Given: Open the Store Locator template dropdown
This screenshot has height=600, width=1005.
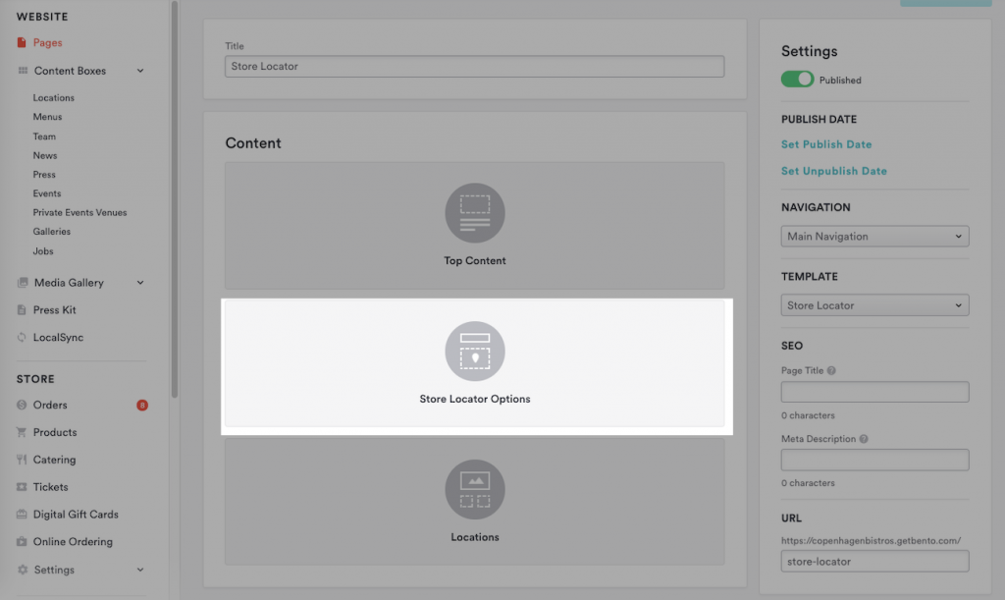Looking at the screenshot, I should [x=874, y=305].
